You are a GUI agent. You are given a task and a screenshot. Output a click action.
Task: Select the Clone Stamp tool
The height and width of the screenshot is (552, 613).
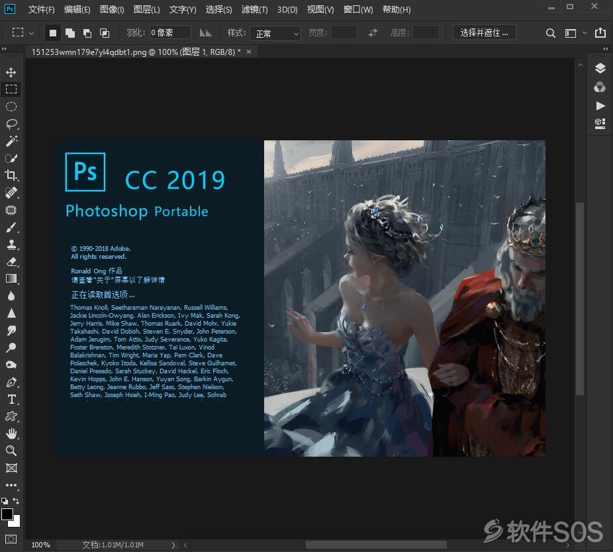coord(11,244)
